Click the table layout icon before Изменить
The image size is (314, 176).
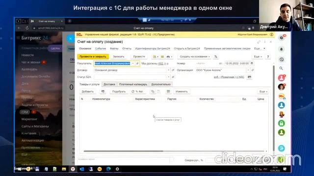pos(168,91)
